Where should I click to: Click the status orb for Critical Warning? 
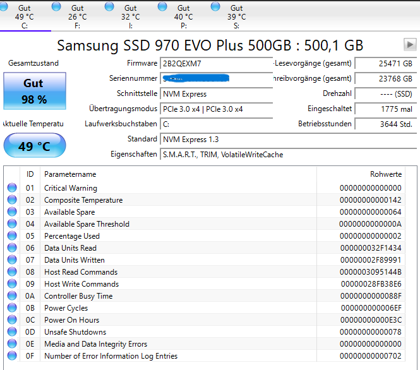click(12, 188)
